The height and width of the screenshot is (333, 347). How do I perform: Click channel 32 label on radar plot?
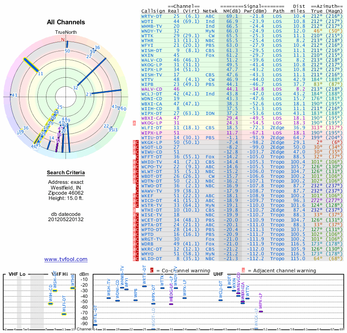(x=75, y=88)
